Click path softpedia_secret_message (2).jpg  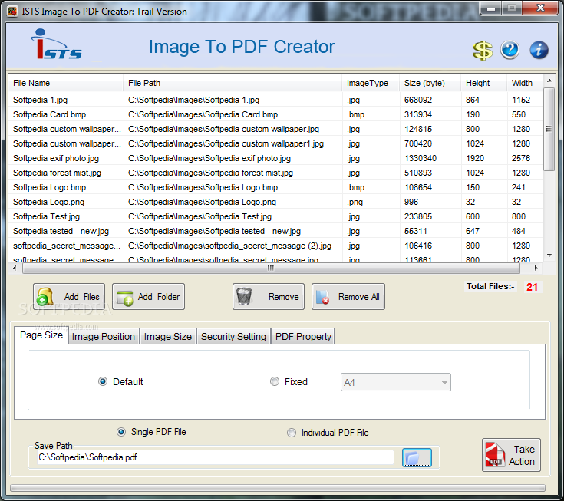[x=229, y=246]
